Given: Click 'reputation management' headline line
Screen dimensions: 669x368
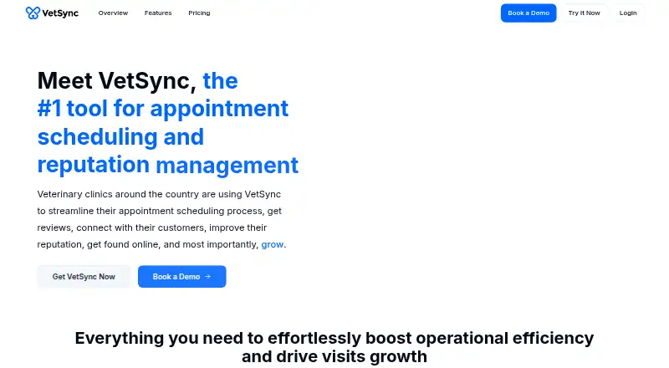Looking at the screenshot, I should (x=168, y=165).
